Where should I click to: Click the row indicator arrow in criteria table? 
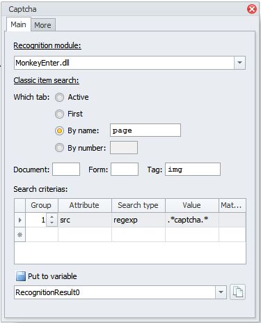point(19,220)
